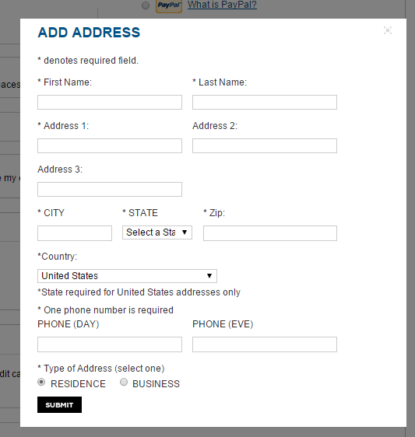Expand the Select a State dropdown
The image size is (415, 437).
(157, 232)
